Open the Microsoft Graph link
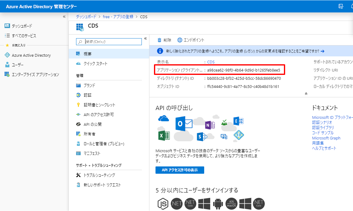 (x=326, y=138)
